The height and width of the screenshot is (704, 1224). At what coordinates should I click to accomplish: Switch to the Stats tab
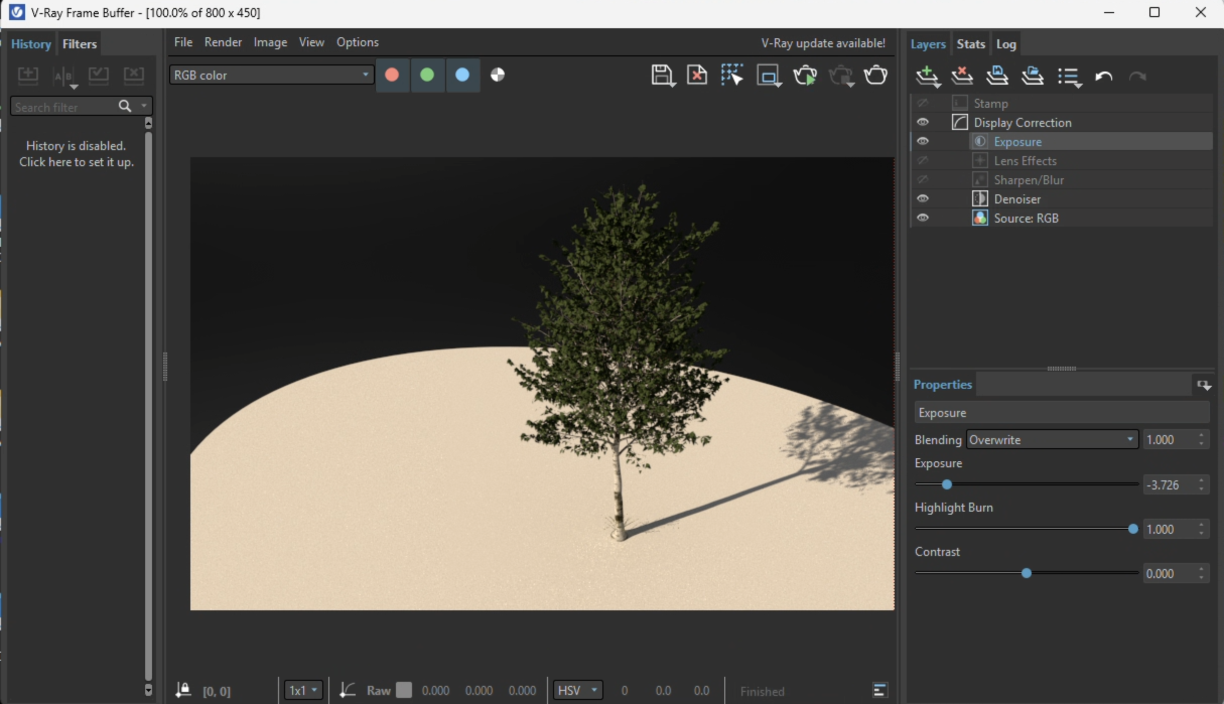coord(970,44)
